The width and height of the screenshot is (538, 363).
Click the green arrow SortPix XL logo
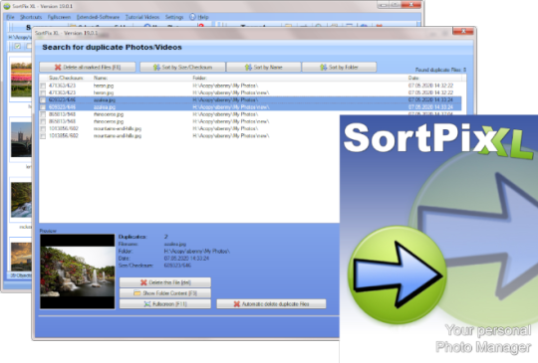tap(398, 274)
